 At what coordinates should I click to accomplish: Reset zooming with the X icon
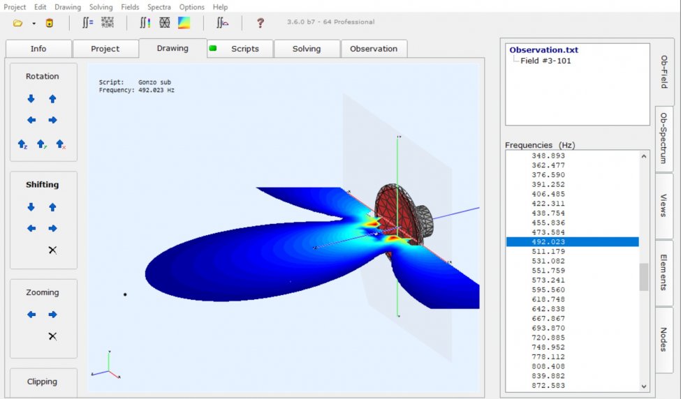click(52, 336)
